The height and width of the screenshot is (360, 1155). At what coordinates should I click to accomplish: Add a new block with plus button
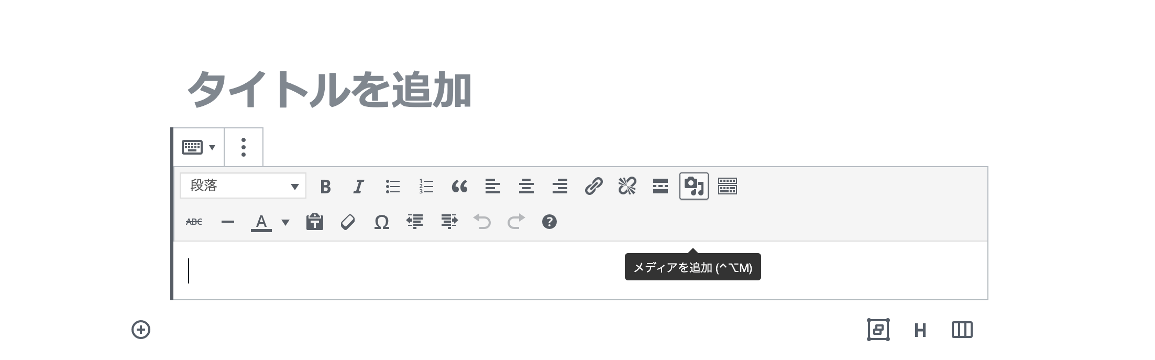[140, 330]
